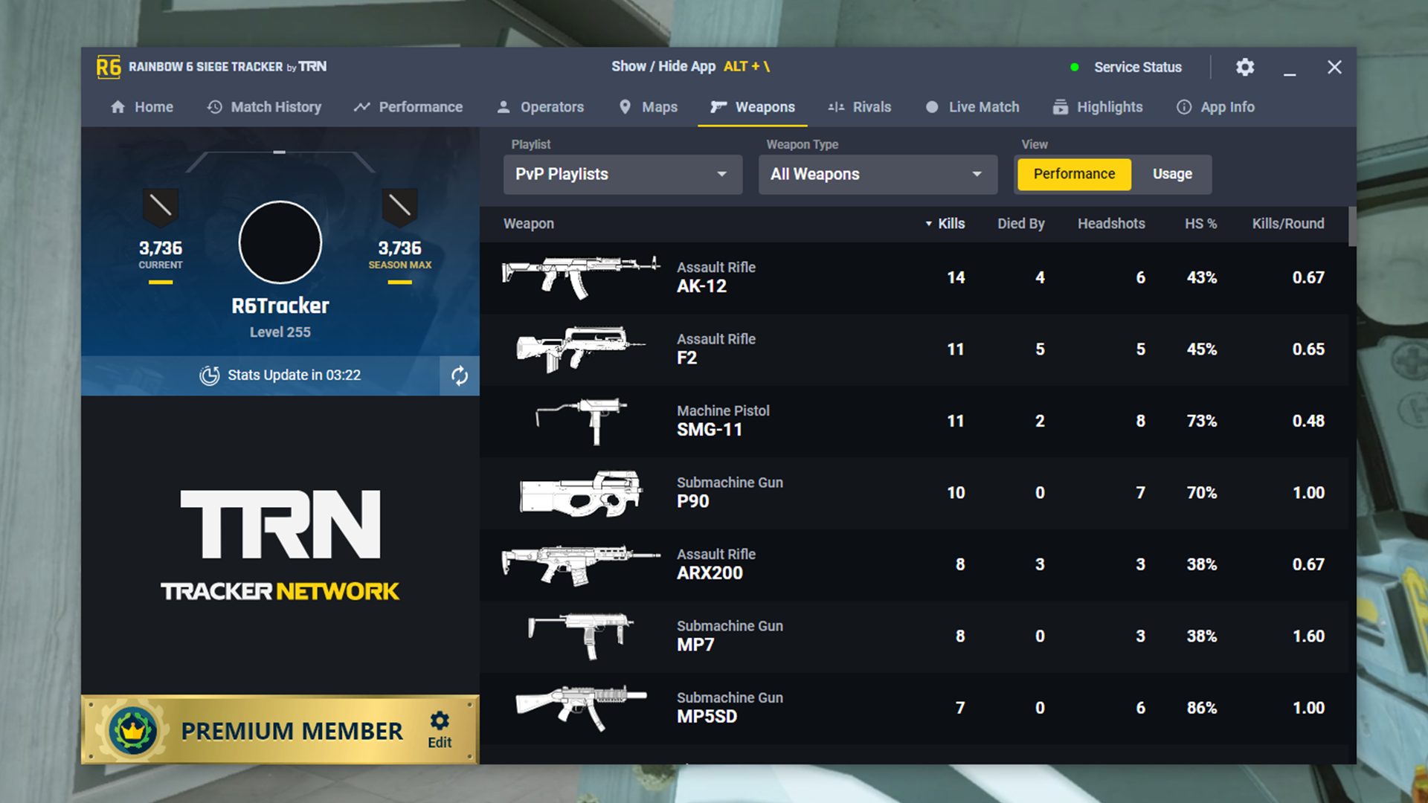
Task: Click the season max rank badge icon
Action: (x=399, y=207)
